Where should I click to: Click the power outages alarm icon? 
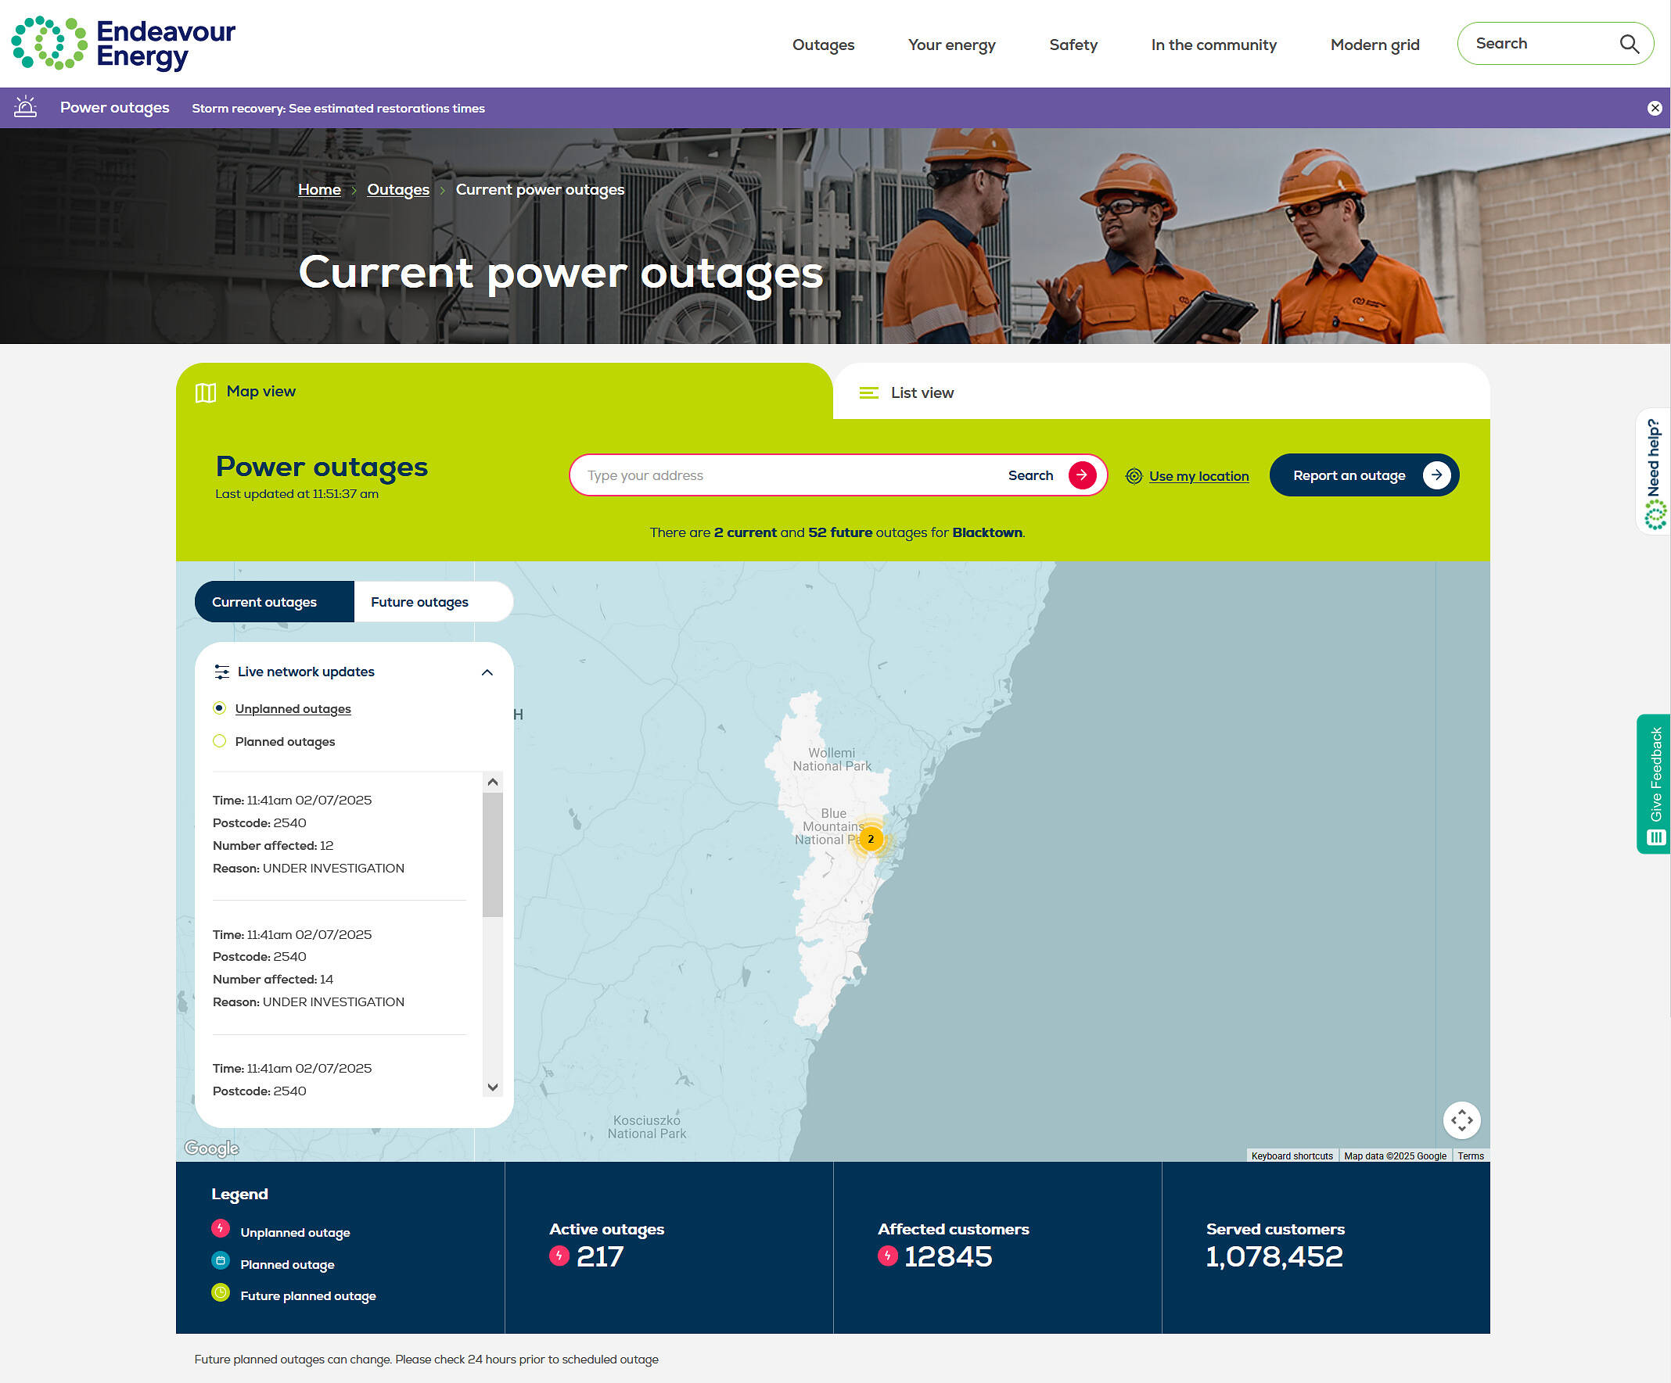click(x=26, y=107)
